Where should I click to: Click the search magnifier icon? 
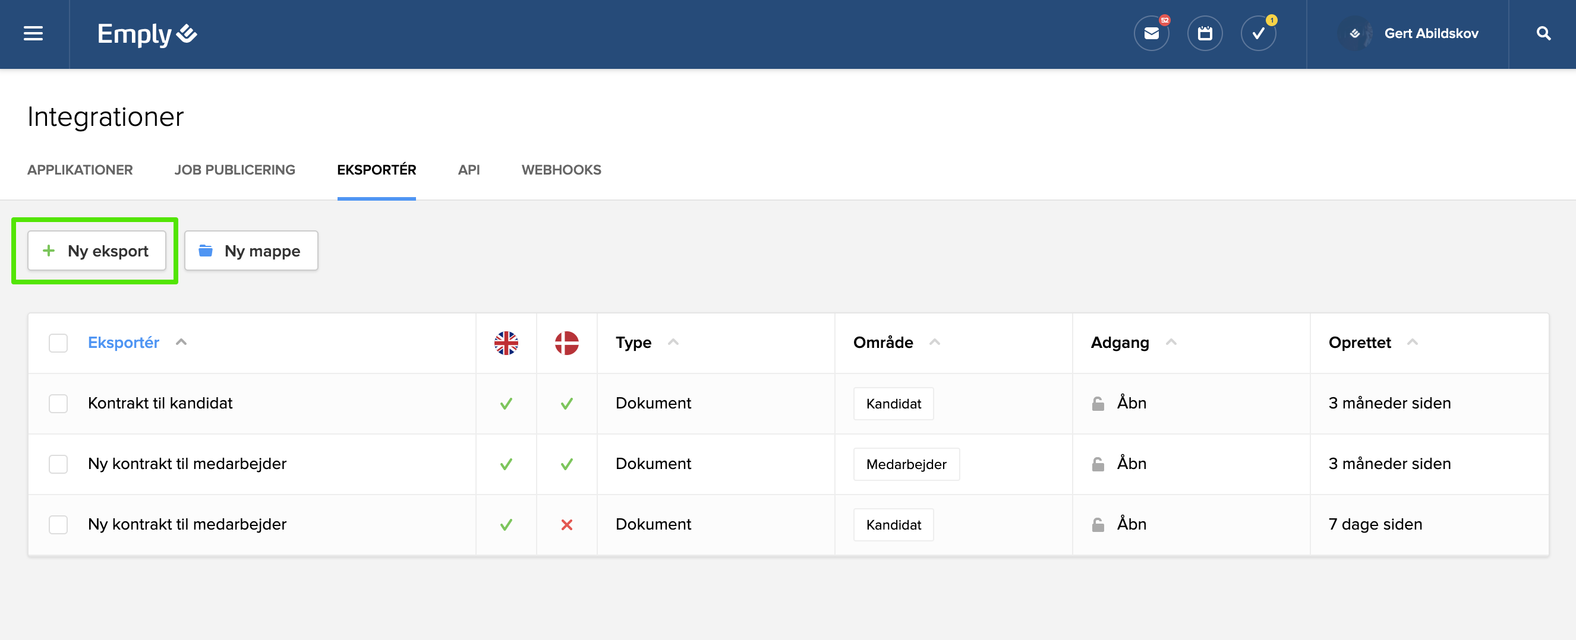[1543, 34]
